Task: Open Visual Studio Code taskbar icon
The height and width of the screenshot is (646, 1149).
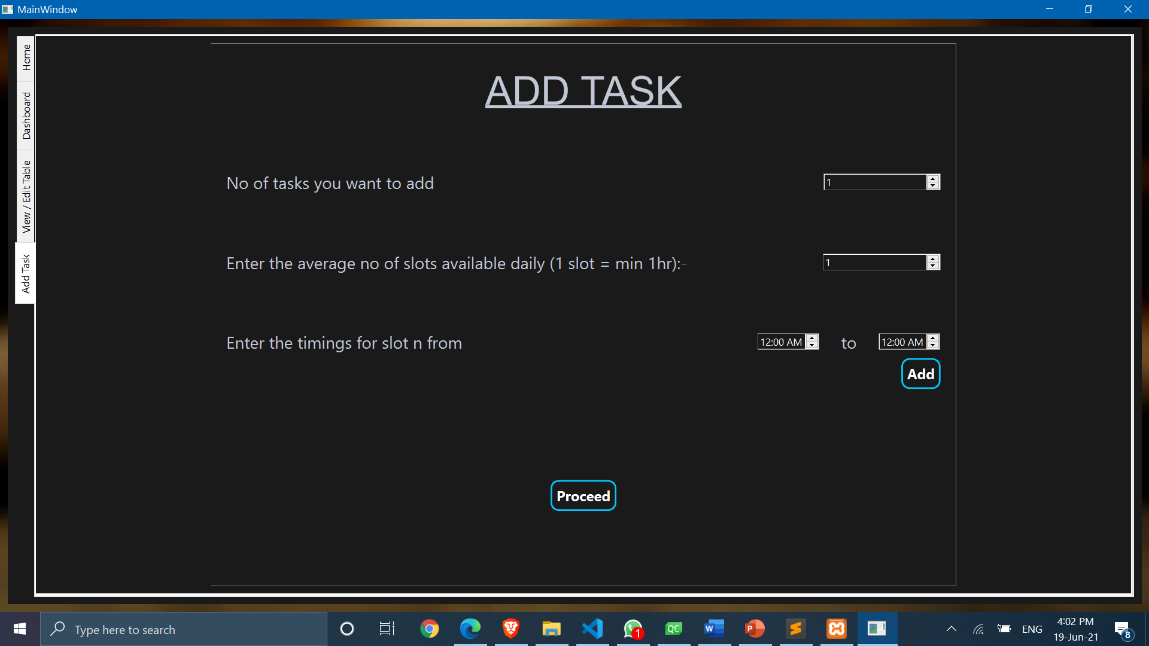Action: (x=592, y=629)
